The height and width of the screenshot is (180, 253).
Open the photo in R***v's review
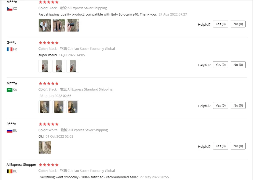tap(45, 147)
